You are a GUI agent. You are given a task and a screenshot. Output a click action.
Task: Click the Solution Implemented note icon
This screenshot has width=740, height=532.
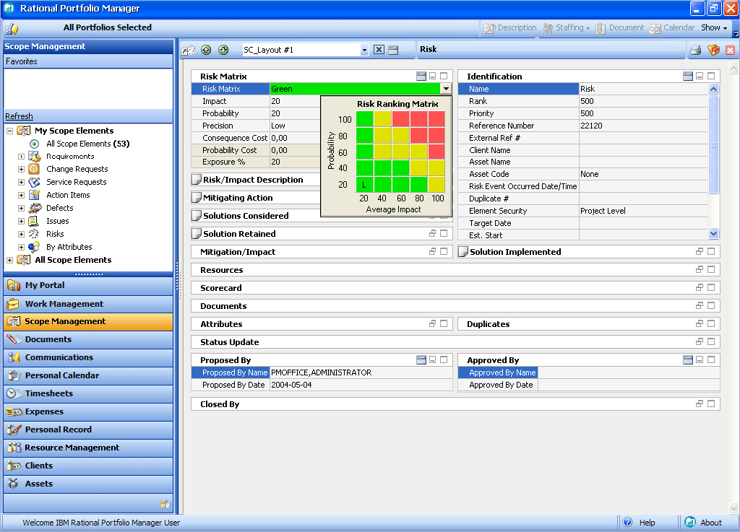(463, 252)
